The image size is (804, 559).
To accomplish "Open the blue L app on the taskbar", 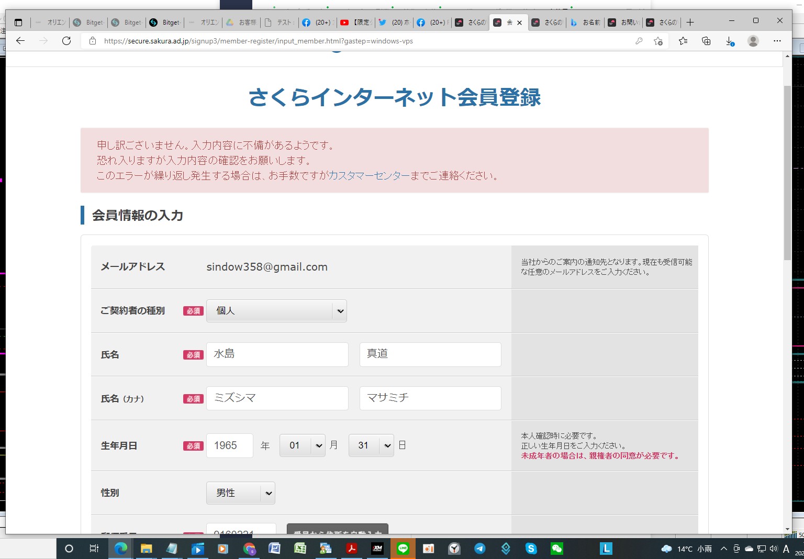I will (606, 549).
